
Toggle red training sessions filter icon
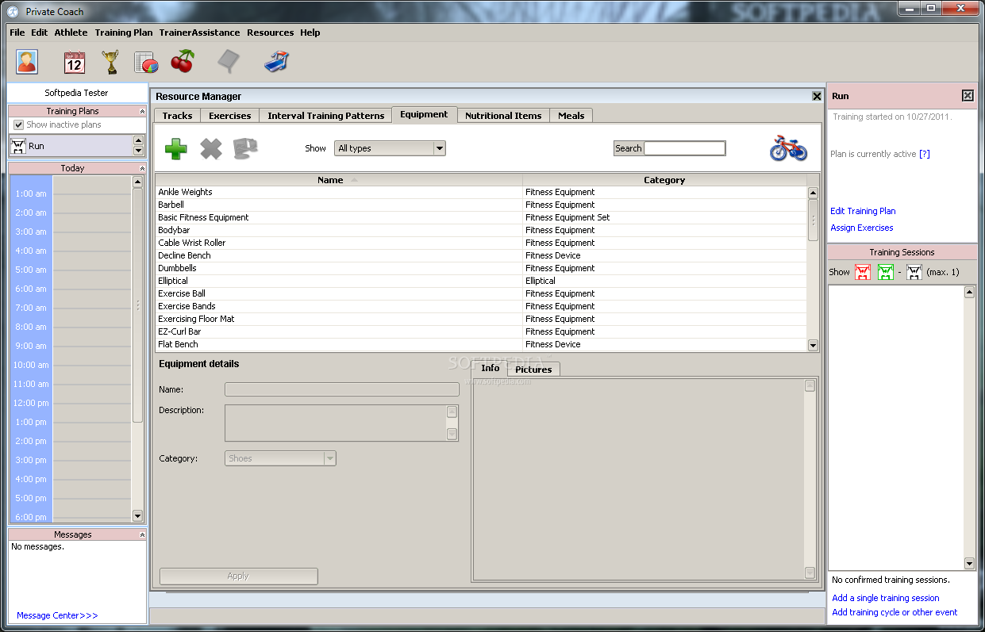click(x=863, y=272)
